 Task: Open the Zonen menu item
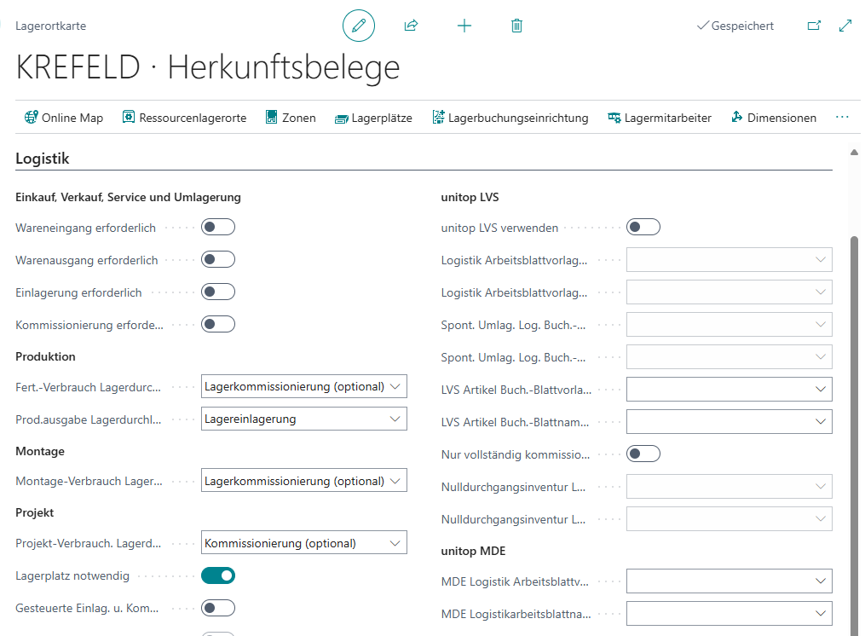pyautogui.click(x=291, y=119)
